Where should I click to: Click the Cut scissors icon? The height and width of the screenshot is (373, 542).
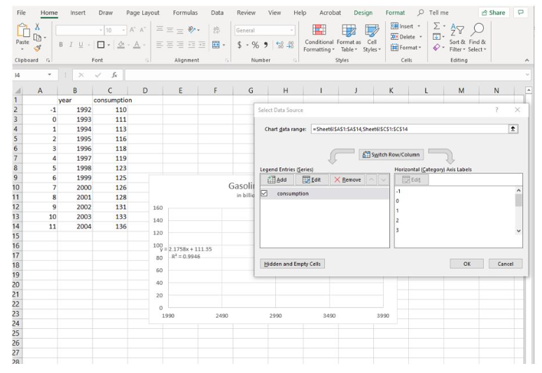point(37,27)
